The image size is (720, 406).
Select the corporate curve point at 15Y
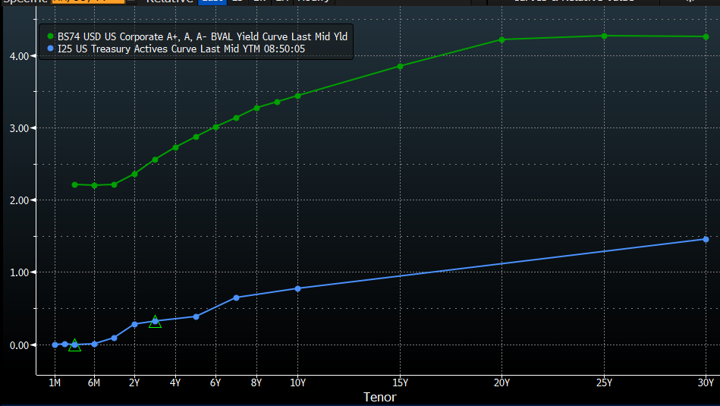point(400,67)
